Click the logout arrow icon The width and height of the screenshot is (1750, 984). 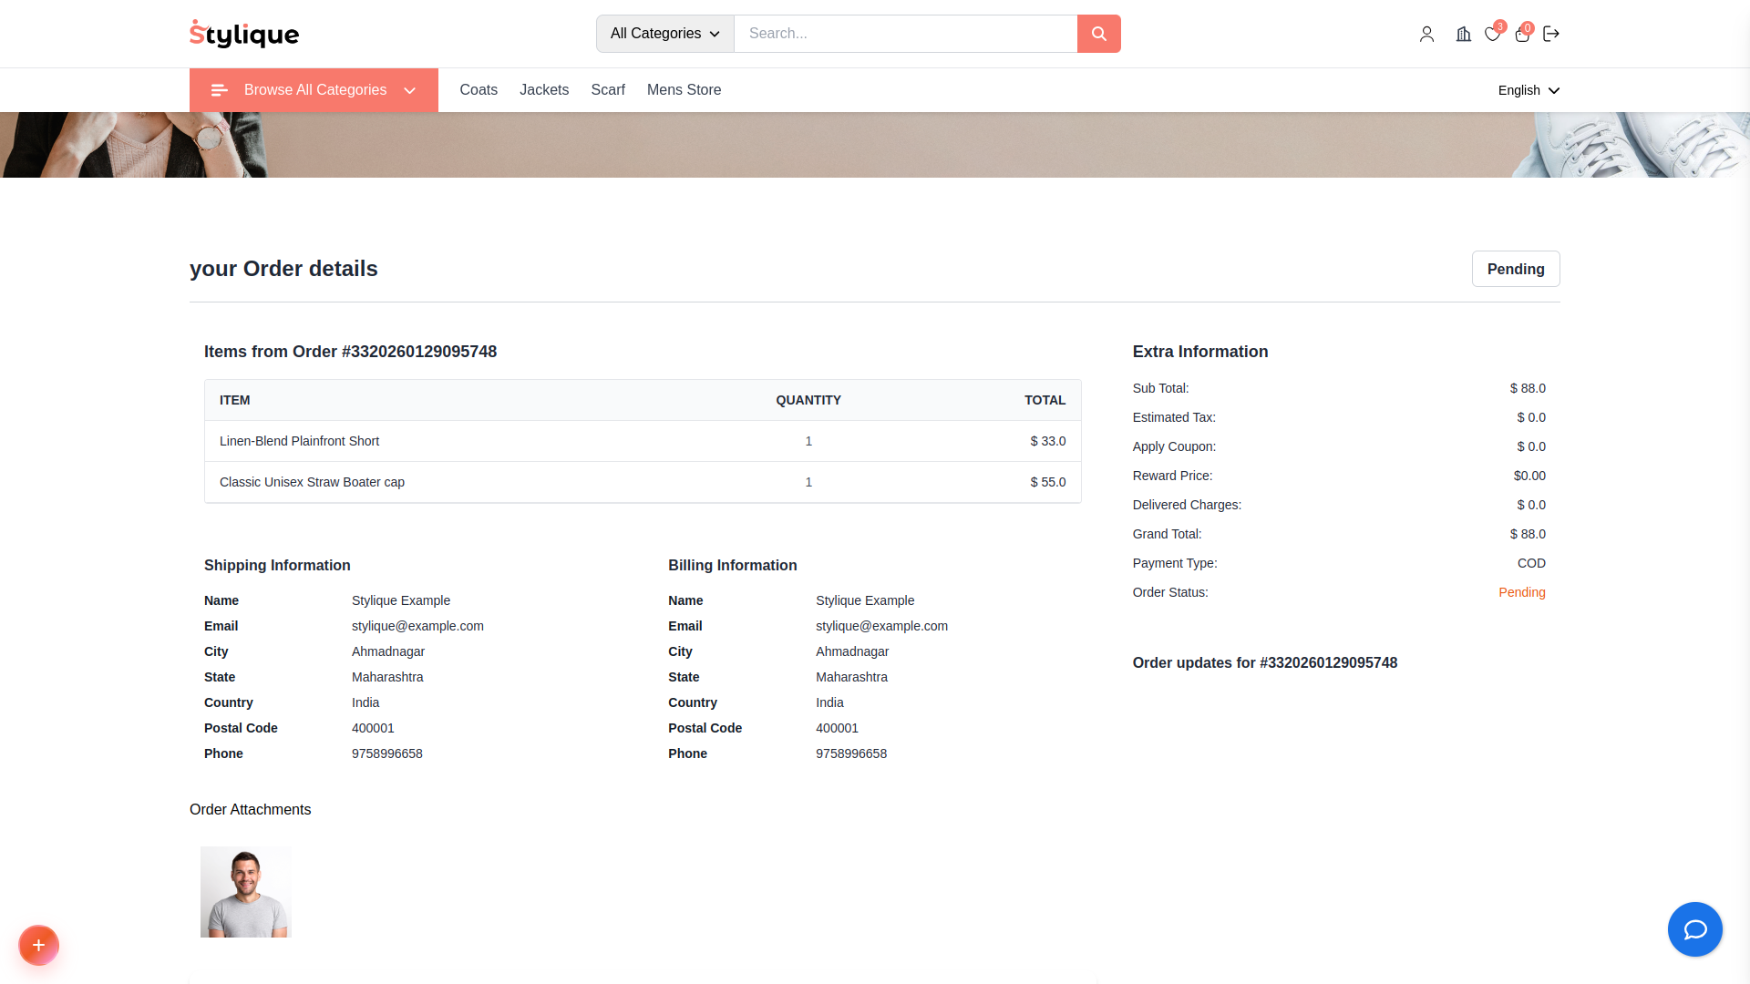(1551, 34)
